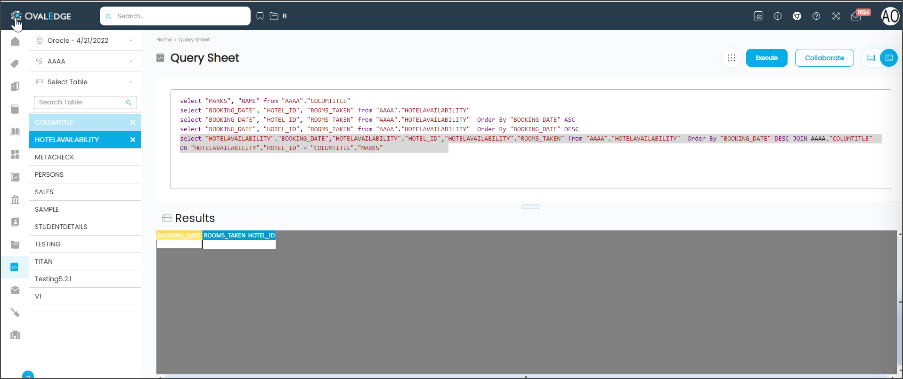Click the expand fullscreen arrows icon in header

point(836,16)
